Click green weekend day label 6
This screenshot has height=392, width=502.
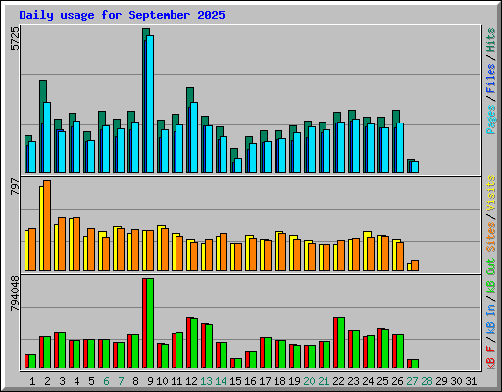(x=106, y=381)
